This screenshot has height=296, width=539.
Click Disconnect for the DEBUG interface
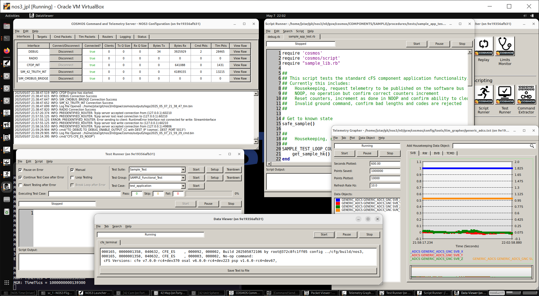pyautogui.click(x=66, y=52)
